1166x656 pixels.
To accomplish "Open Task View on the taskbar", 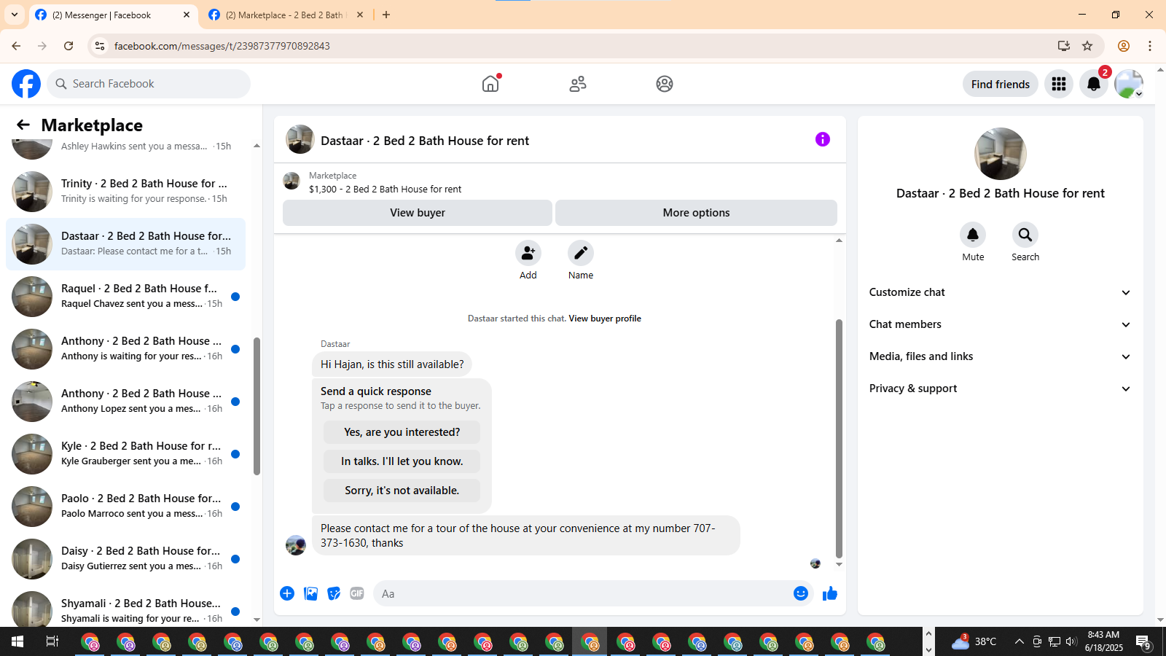I will point(52,641).
